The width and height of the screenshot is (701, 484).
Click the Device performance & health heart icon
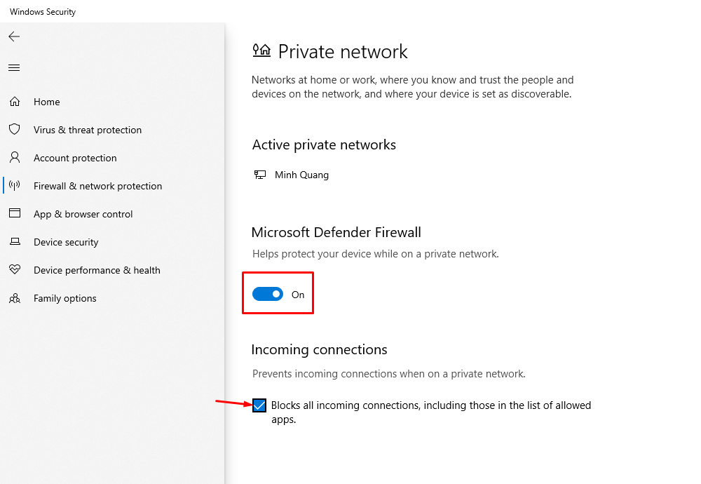tap(15, 270)
